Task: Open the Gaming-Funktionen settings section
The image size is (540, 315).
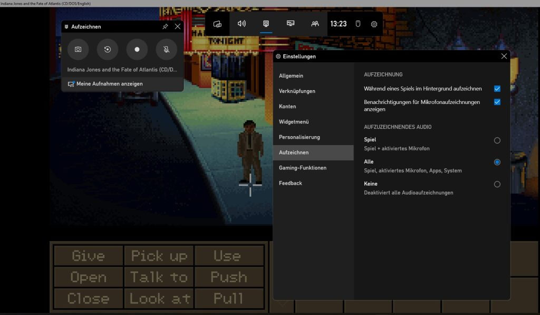Action: tap(313, 168)
